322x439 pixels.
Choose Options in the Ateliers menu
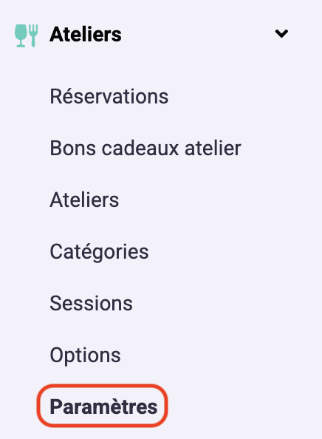click(86, 355)
